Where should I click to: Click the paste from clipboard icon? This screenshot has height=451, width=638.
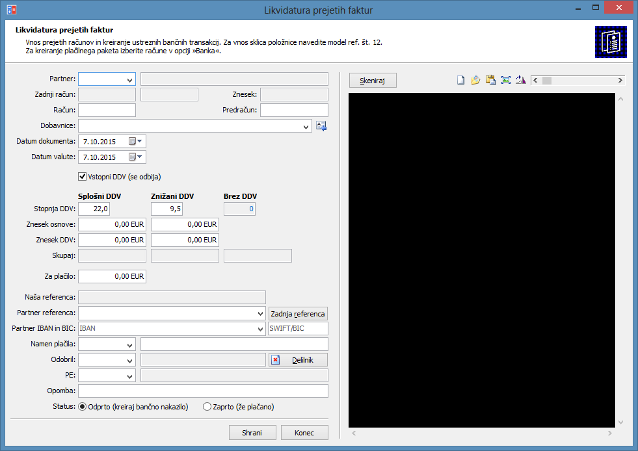coord(490,80)
